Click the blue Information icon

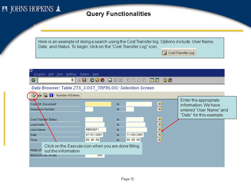click(51, 96)
